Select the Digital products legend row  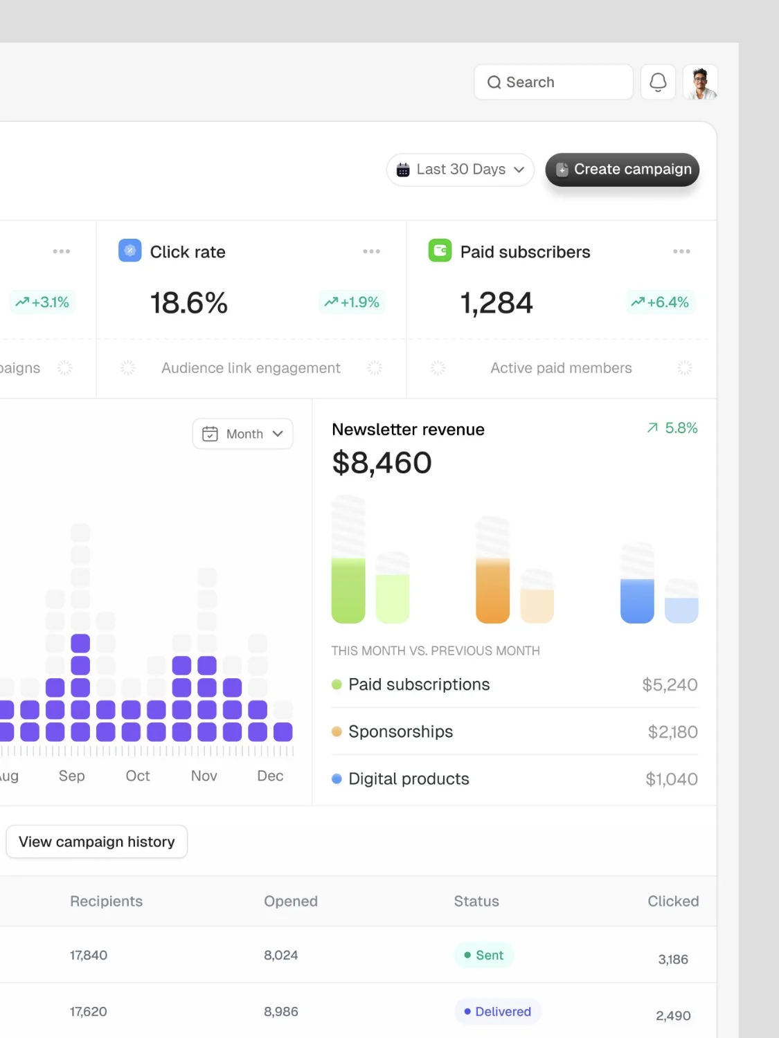point(514,778)
